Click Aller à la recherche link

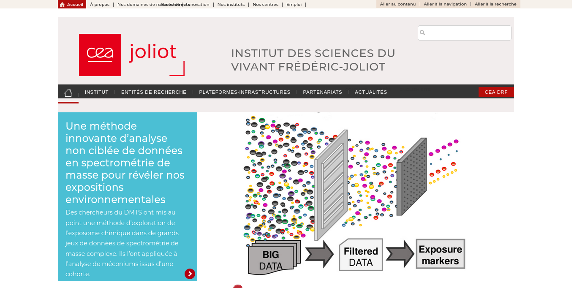pyautogui.click(x=495, y=4)
